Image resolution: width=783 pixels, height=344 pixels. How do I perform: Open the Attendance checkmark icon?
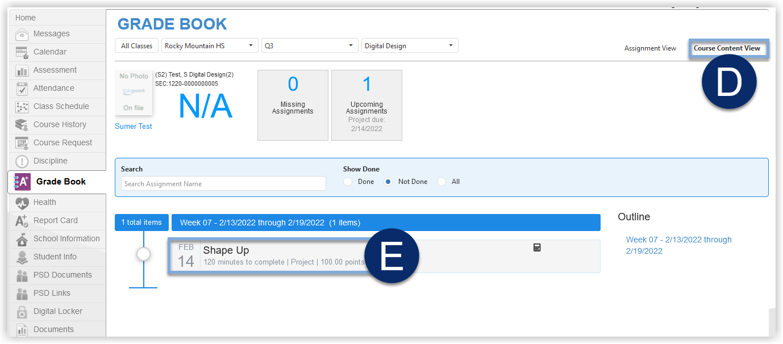22,89
